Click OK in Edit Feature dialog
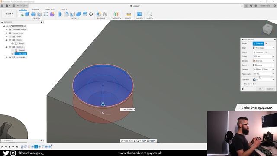Viewport: 277px width, 156px height. [260, 89]
